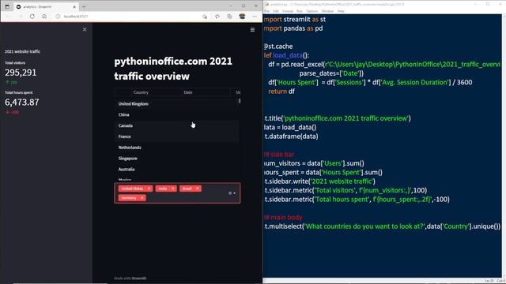Select the France row in dataframe
The image size is (506, 284).
(x=176, y=136)
